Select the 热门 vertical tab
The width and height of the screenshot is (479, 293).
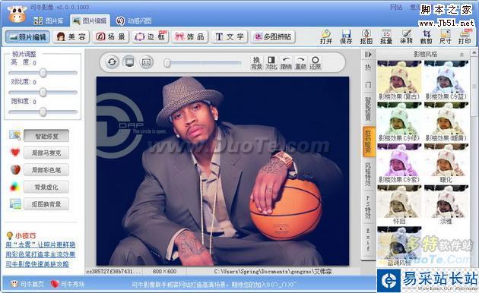[369, 76]
